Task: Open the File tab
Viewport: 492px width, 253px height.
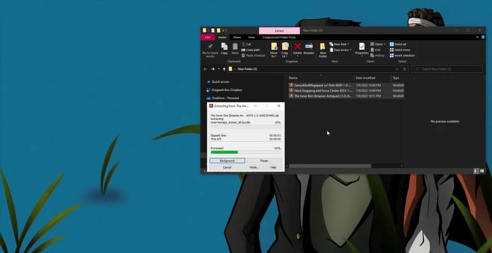Action: click(208, 37)
